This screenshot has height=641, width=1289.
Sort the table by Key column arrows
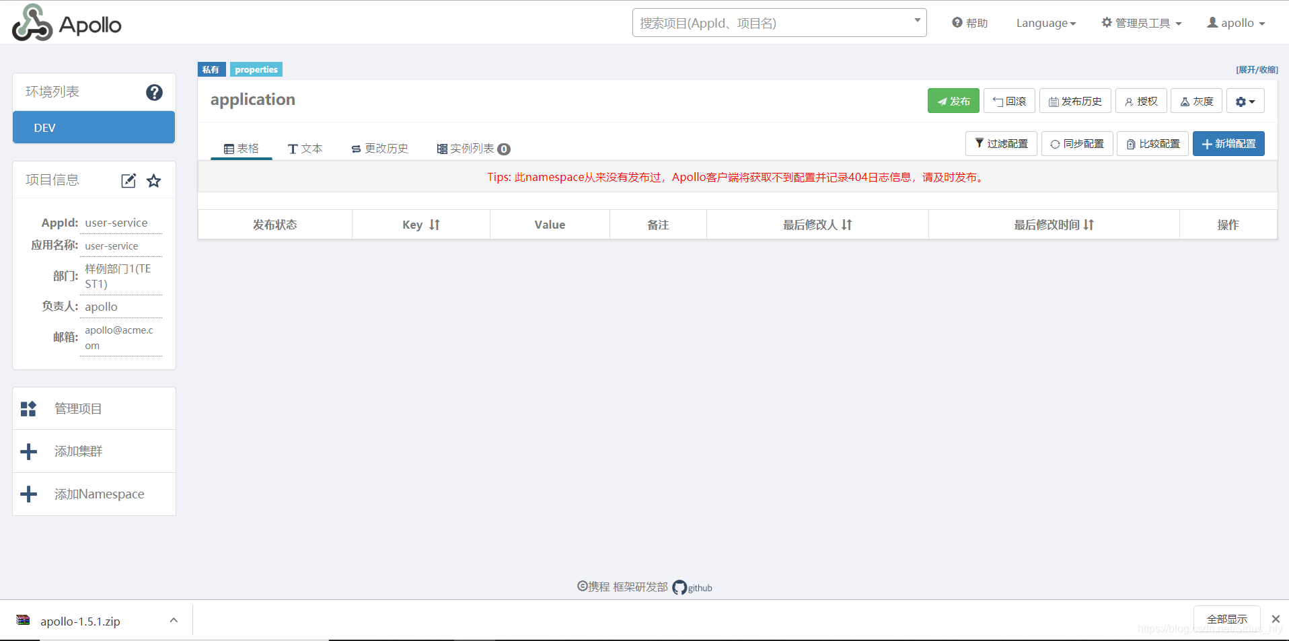point(435,225)
